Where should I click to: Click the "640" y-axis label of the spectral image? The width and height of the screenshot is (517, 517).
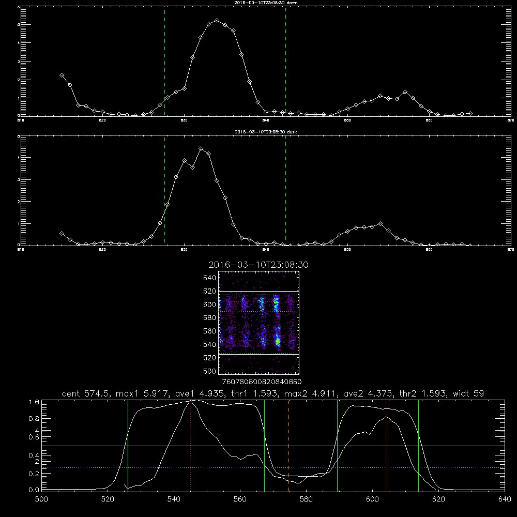(x=210, y=278)
